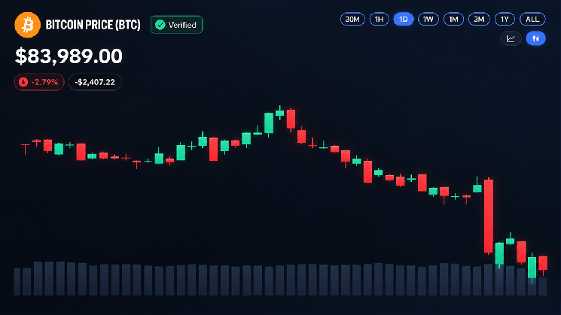Image resolution: width=561 pixels, height=315 pixels.
Task: Click the red down-arrow percent change icon
Action: (x=23, y=82)
